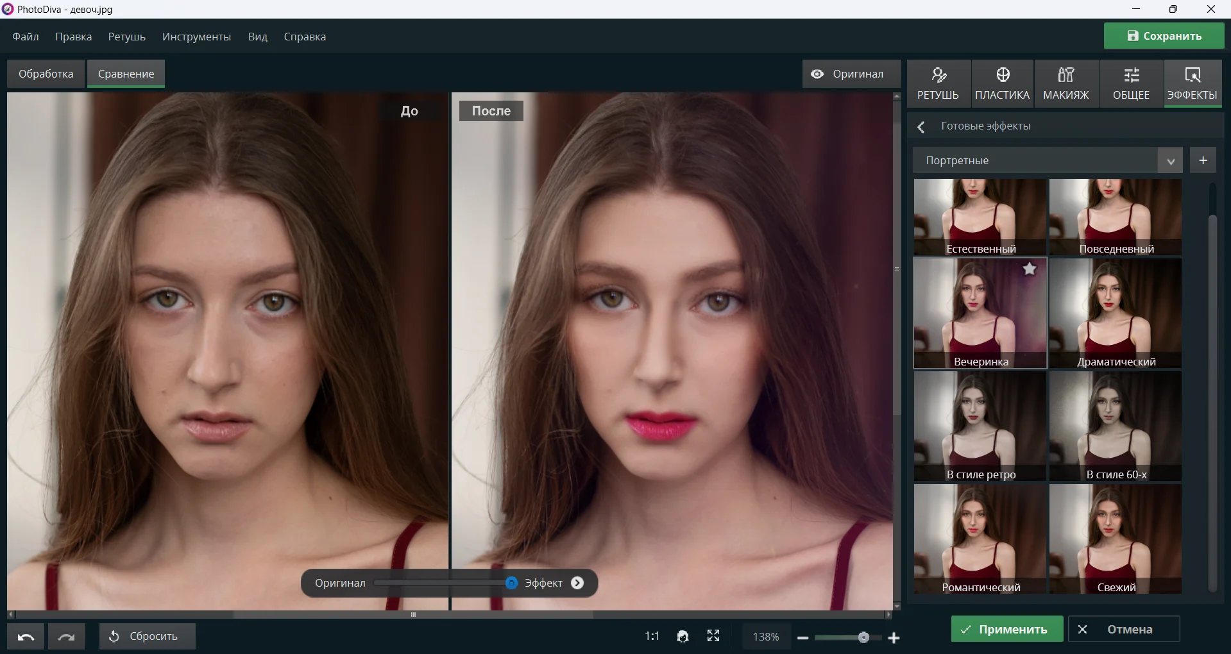Click the Сбросить reset button
The height and width of the screenshot is (654, 1231).
(147, 636)
